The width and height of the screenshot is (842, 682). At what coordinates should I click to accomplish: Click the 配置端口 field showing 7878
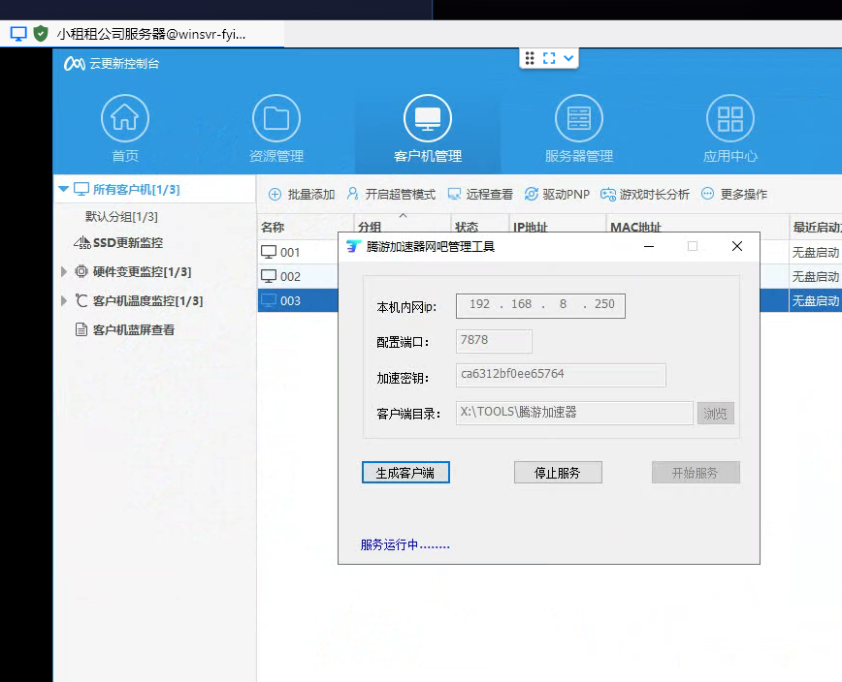tap(494, 341)
